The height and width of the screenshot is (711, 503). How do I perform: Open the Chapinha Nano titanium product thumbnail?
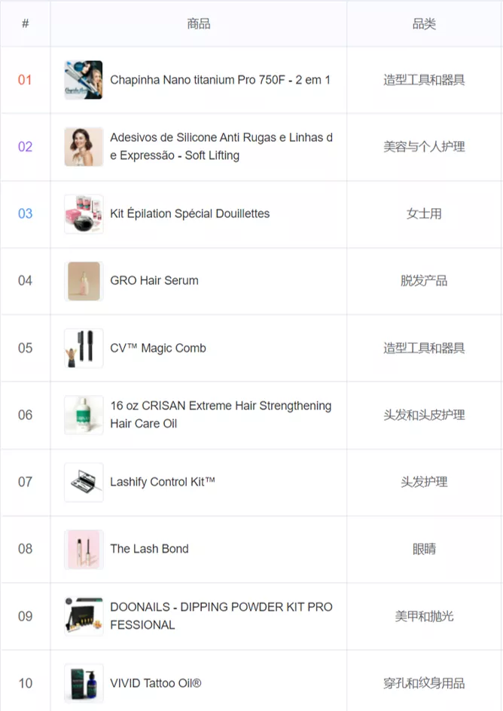point(84,80)
